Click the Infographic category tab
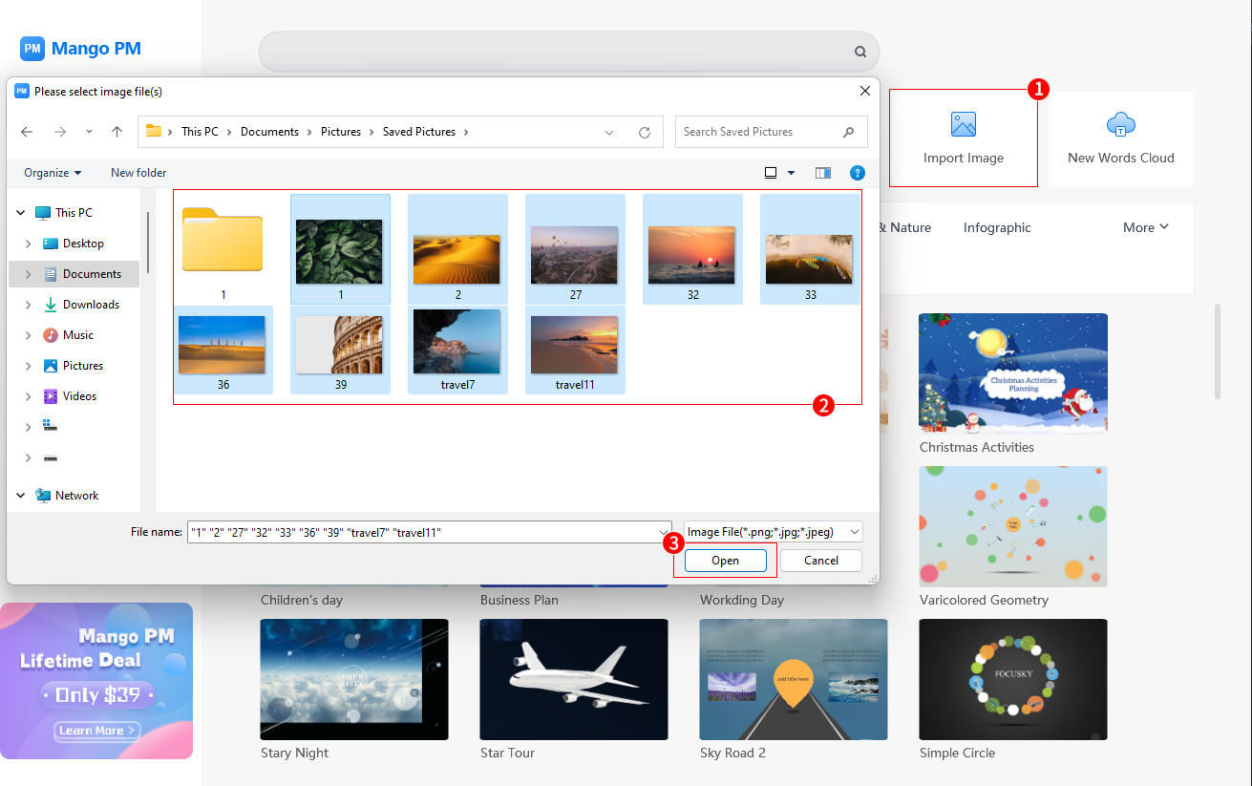The image size is (1252, 786). click(997, 227)
